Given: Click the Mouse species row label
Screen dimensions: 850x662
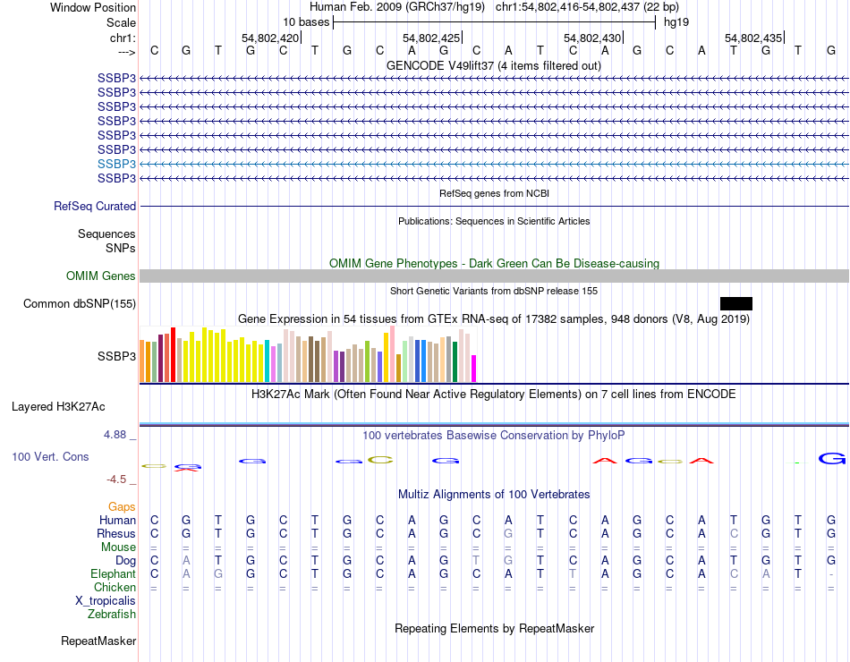Looking at the screenshot, I should pyautogui.click(x=118, y=547).
